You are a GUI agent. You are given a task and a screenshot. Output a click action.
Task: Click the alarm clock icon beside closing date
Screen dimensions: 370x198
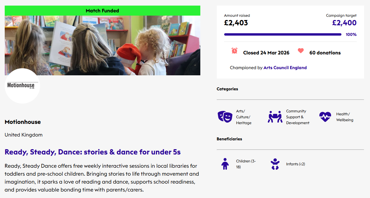click(234, 51)
